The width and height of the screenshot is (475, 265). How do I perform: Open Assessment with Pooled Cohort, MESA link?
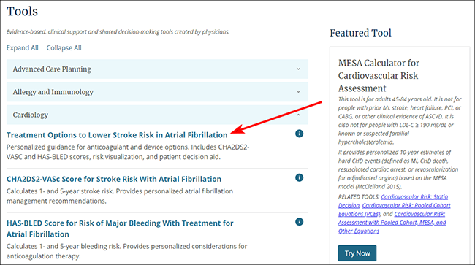pyautogui.click(x=392, y=223)
